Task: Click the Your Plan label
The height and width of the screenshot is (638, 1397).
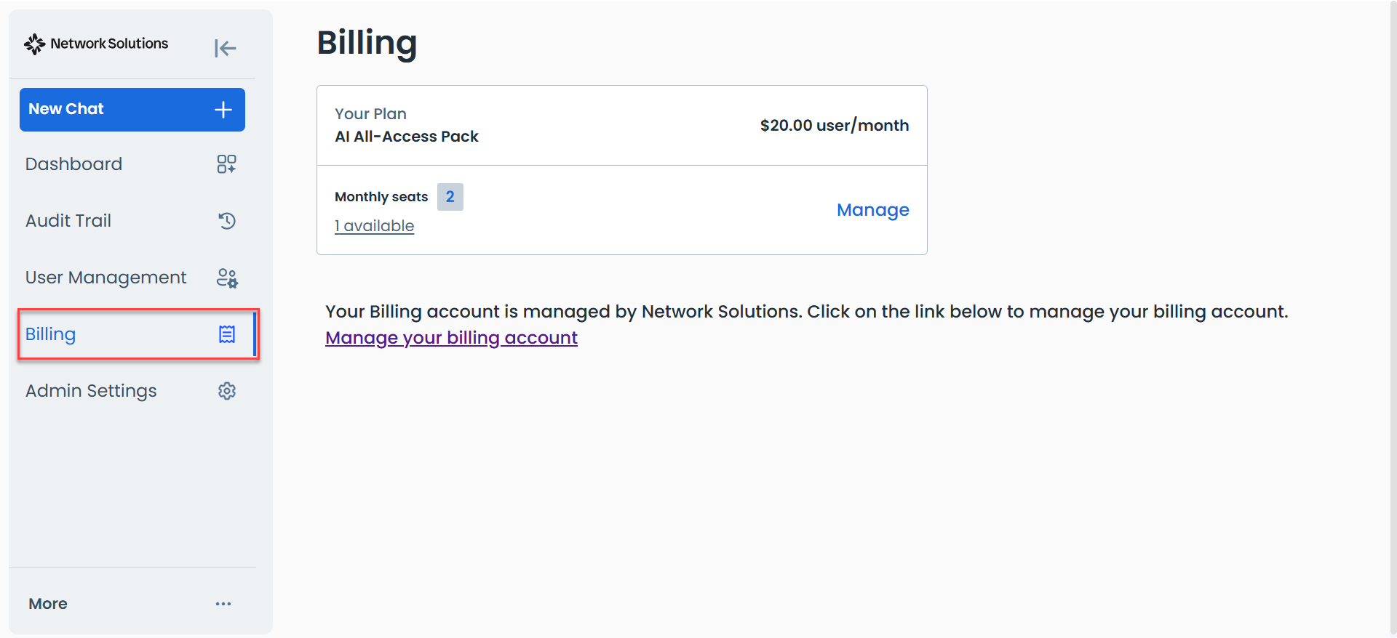Action: tap(370, 114)
